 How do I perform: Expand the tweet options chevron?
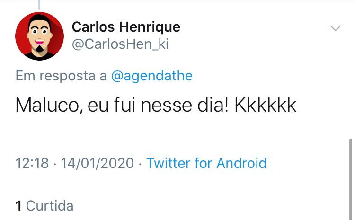point(335,28)
